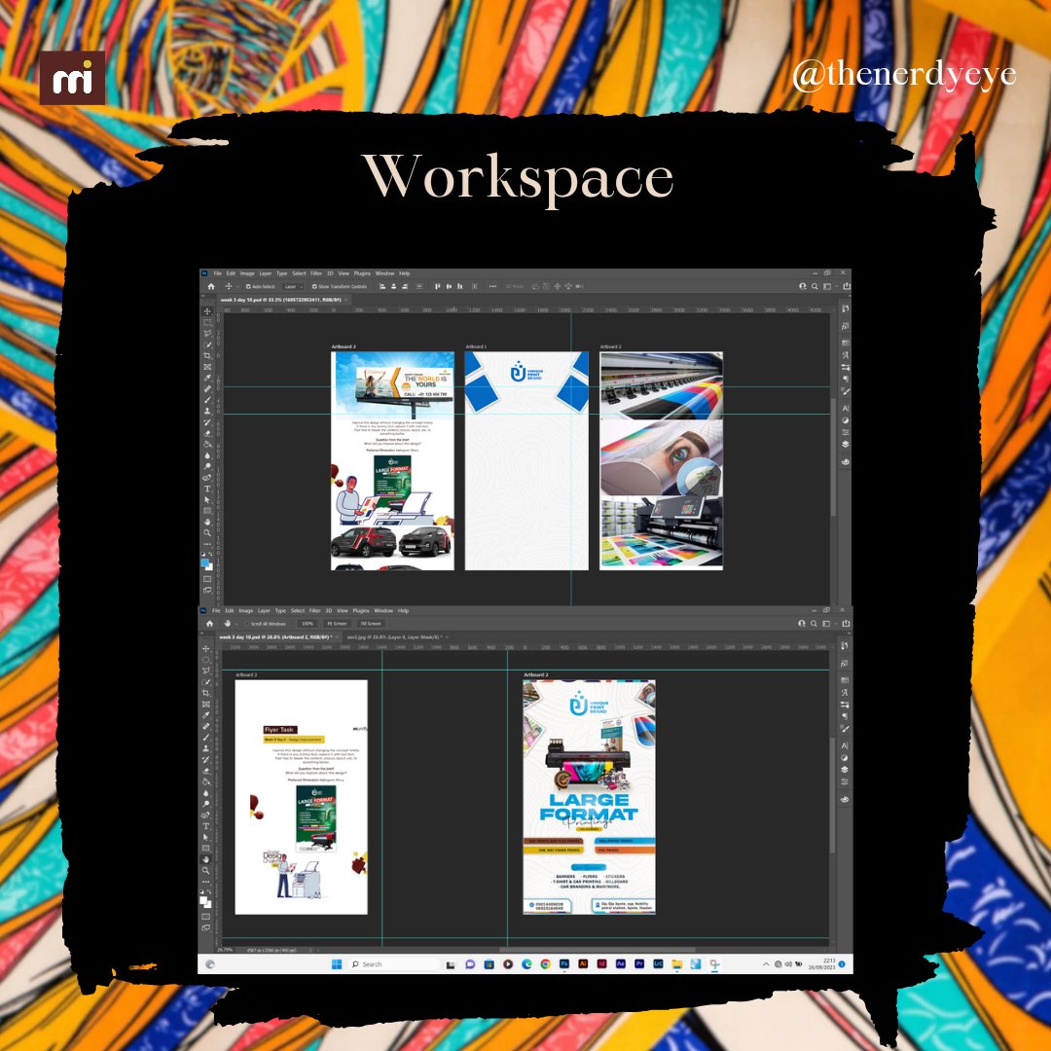Select the Crop tool in upper Photoshop window

point(208,355)
